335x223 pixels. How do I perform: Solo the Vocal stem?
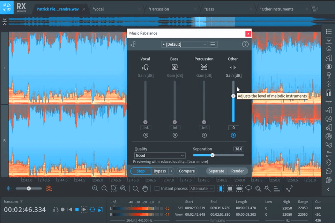pos(146,135)
